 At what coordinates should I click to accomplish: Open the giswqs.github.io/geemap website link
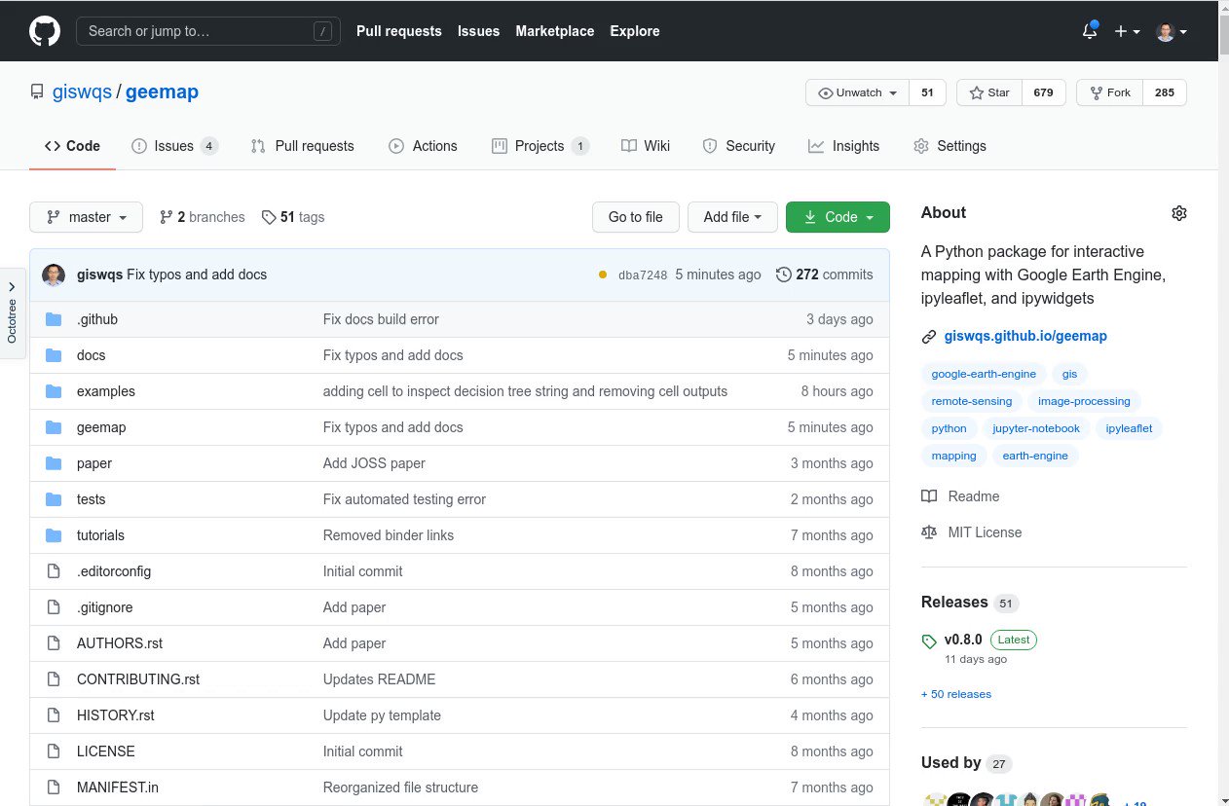1025,336
